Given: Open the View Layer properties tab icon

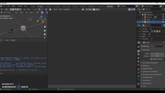Looking at the screenshot, I should tap(138, 58).
